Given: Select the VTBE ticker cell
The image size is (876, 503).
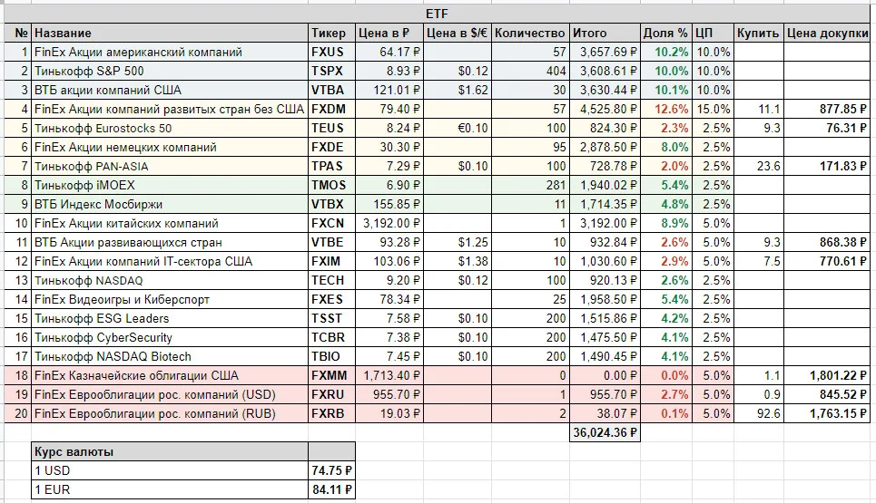Looking at the screenshot, I should click(332, 242).
